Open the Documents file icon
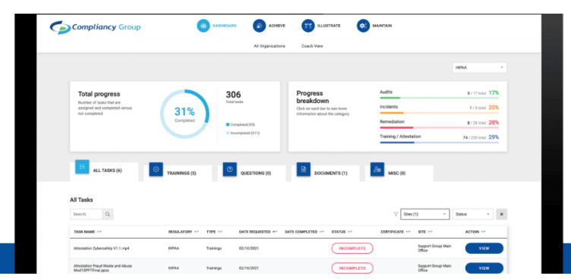This screenshot has width=571, height=279. pos(304,170)
